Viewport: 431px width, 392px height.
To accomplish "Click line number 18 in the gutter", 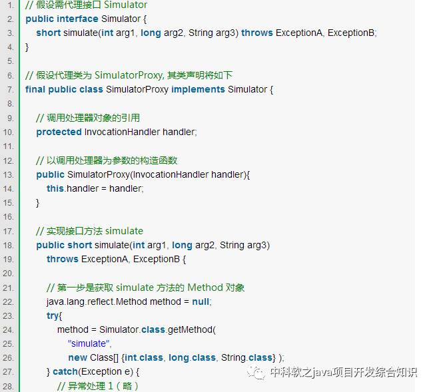I will 9,246.
